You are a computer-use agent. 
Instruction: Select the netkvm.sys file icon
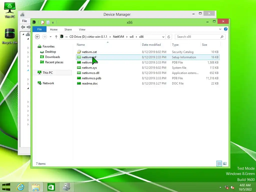coord(79,67)
